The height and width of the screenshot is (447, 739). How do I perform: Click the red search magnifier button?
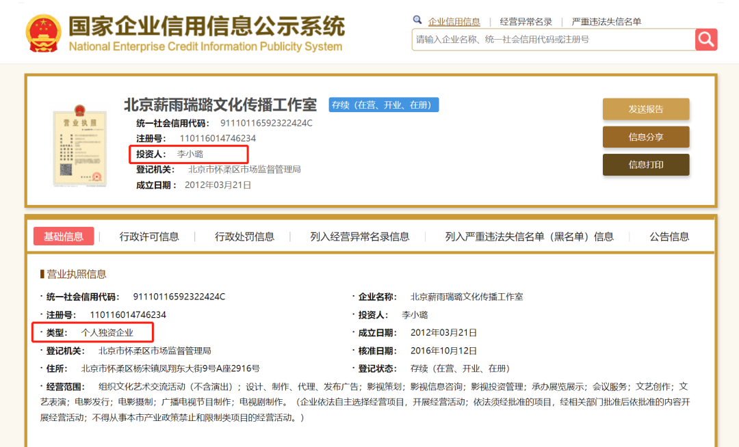(x=706, y=40)
